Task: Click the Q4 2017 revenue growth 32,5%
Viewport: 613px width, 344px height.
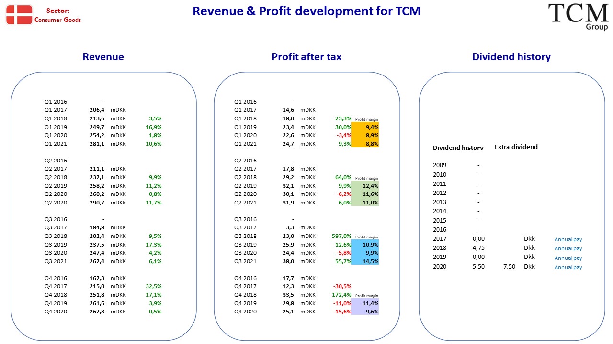Action: [154, 287]
